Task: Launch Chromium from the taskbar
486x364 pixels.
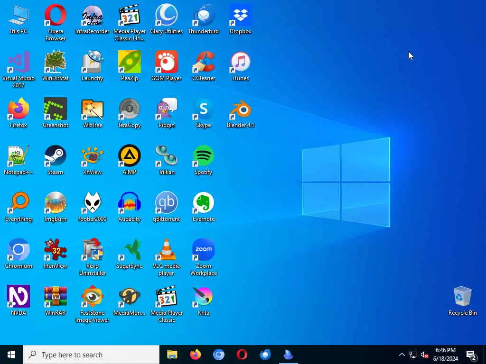Action: [x=218, y=355]
